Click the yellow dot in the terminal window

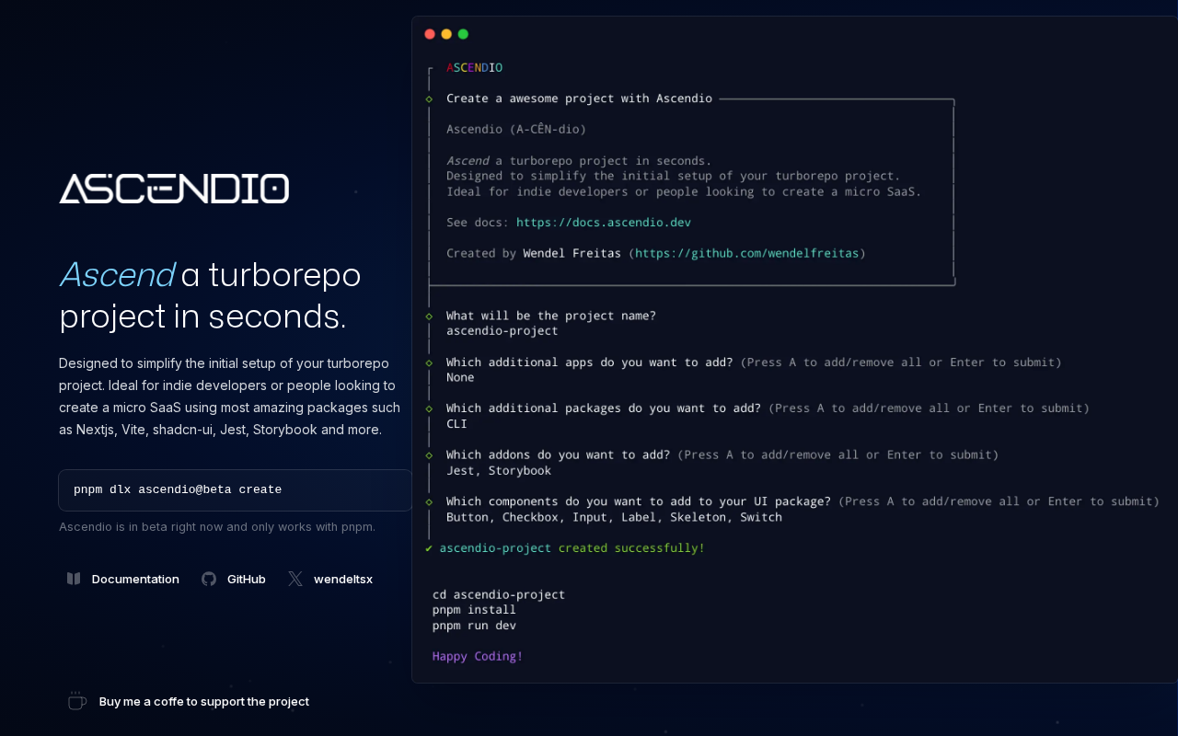(x=446, y=34)
